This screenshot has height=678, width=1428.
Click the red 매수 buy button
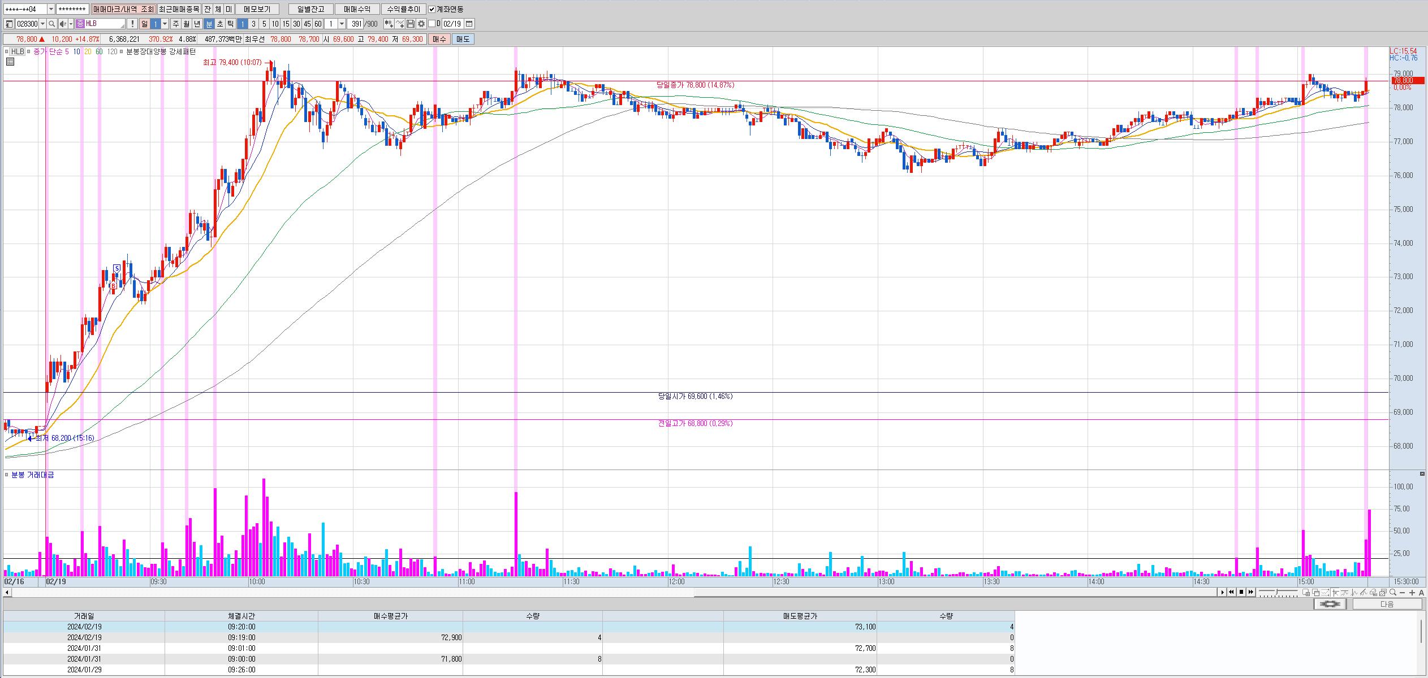click(x=439, y=39)
